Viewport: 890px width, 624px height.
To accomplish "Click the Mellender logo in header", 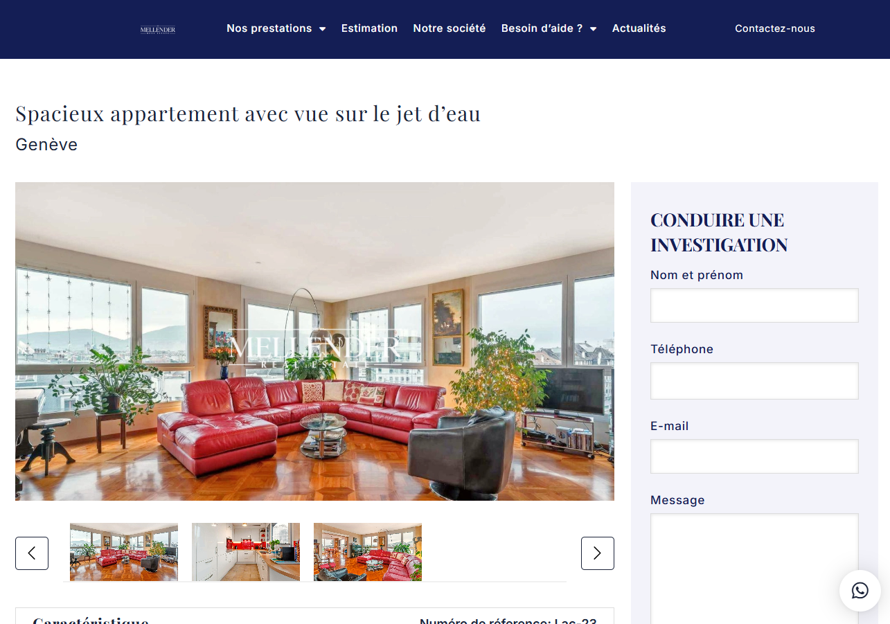I will click(158, 29).
